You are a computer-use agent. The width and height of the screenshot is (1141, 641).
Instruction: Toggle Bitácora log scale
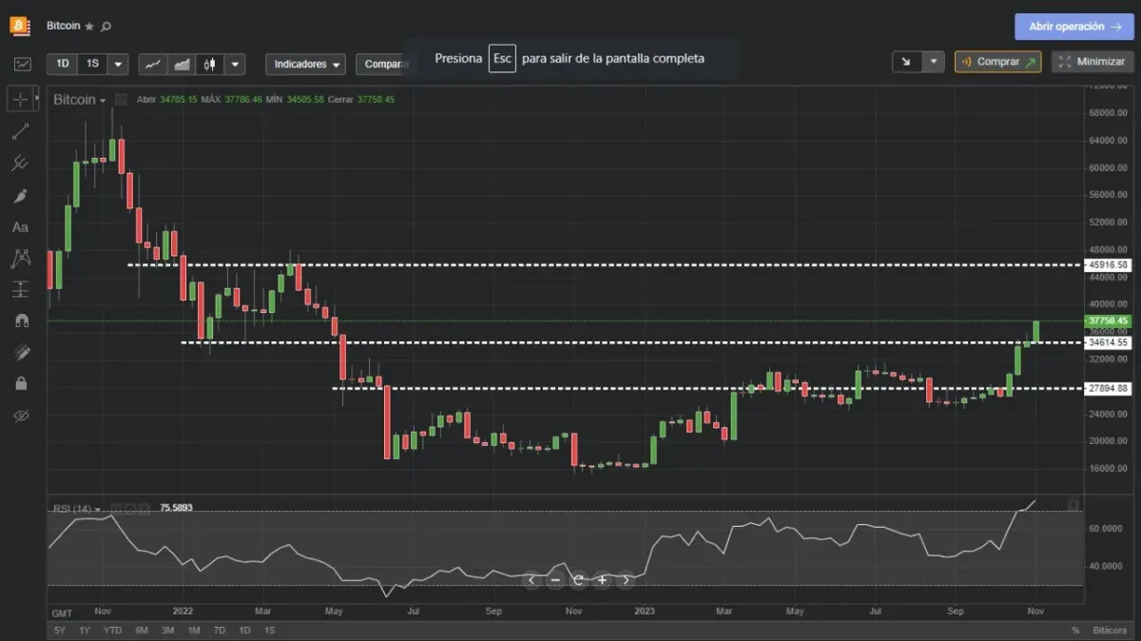click(1109, 631)
